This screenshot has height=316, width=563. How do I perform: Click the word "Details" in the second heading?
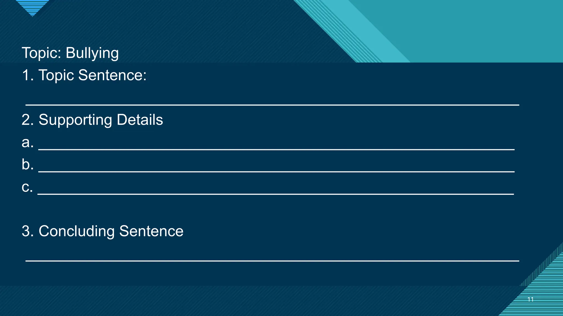click(140, 120)
